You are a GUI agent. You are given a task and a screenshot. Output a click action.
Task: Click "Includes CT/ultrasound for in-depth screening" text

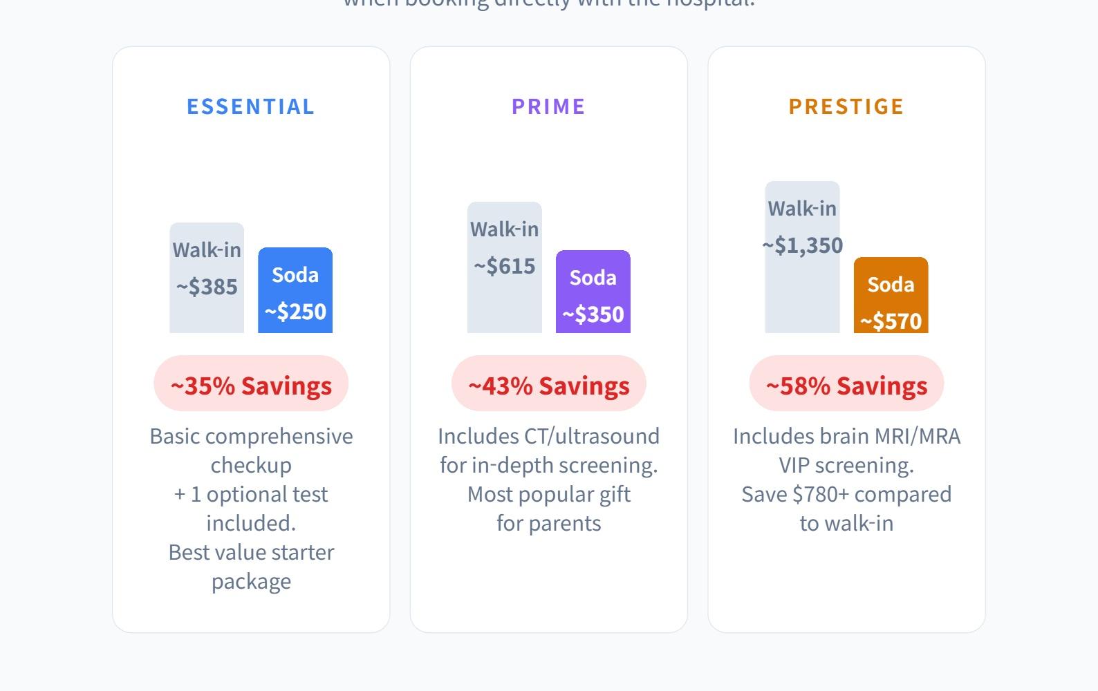point(549,451)
